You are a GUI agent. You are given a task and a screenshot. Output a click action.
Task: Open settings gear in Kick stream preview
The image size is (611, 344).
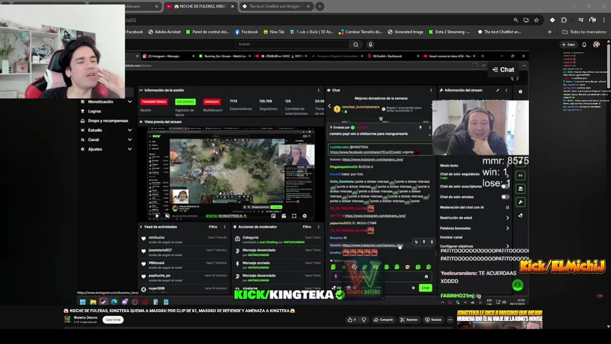point(305,216)
